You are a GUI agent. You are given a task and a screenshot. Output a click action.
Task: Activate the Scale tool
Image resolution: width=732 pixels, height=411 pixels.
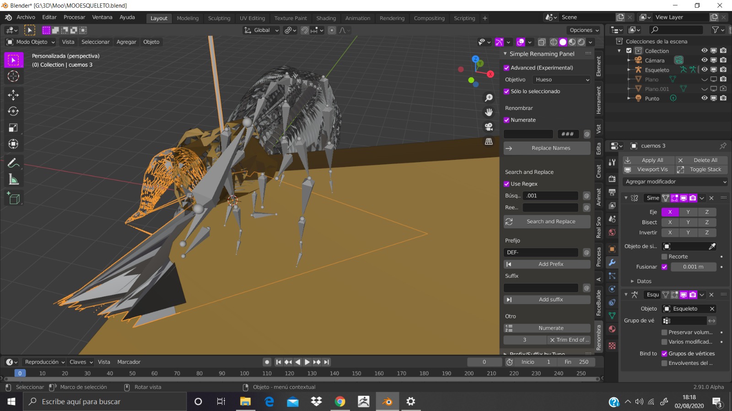(13, 127)
